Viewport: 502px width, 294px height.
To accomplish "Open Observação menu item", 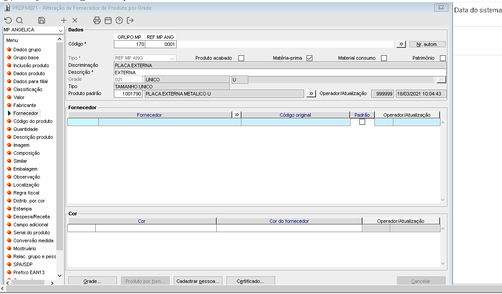I will pos(27,177).
